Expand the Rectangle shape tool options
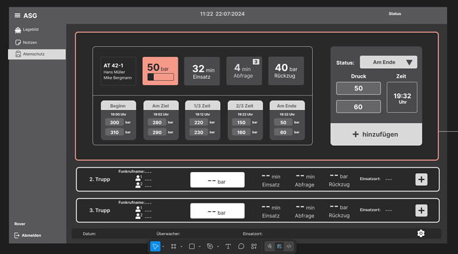This screenshot has width=458, height=254. (200, 246)
